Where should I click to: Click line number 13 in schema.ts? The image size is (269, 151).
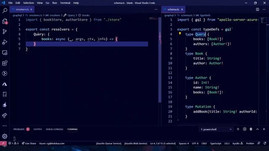tap(170, 78)
